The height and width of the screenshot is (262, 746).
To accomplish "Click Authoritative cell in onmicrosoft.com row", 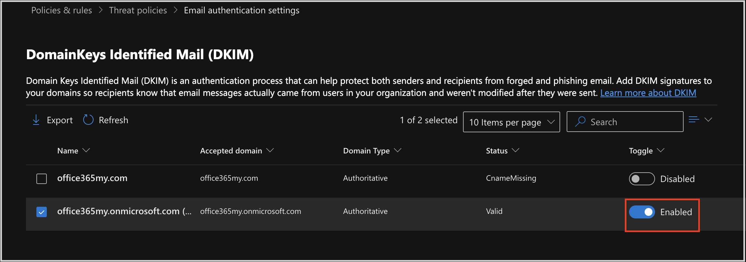I will pos(365,211).
